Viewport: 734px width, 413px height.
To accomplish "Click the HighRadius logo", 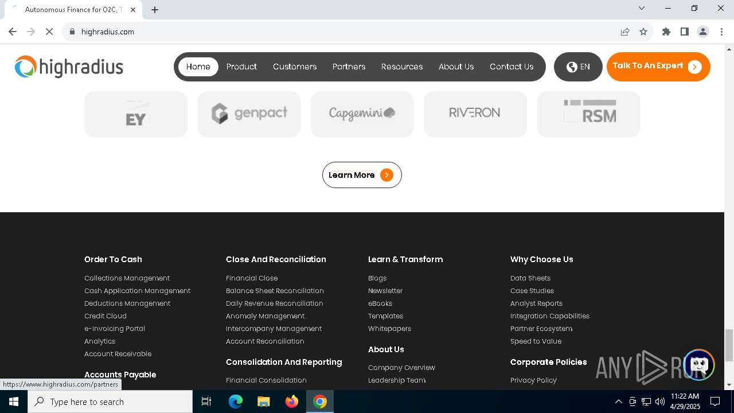I will tap(69, 67).
